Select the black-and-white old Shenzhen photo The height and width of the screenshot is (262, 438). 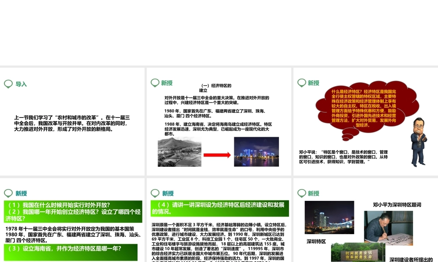[179, 152]
